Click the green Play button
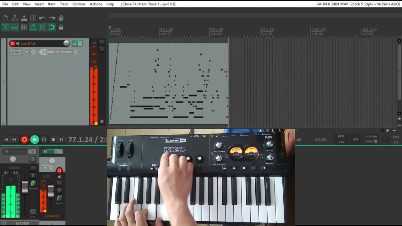This screenshot has height=226, width=402. (x=35, y=140)
